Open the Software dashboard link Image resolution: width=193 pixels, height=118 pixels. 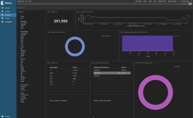(23, 71)
